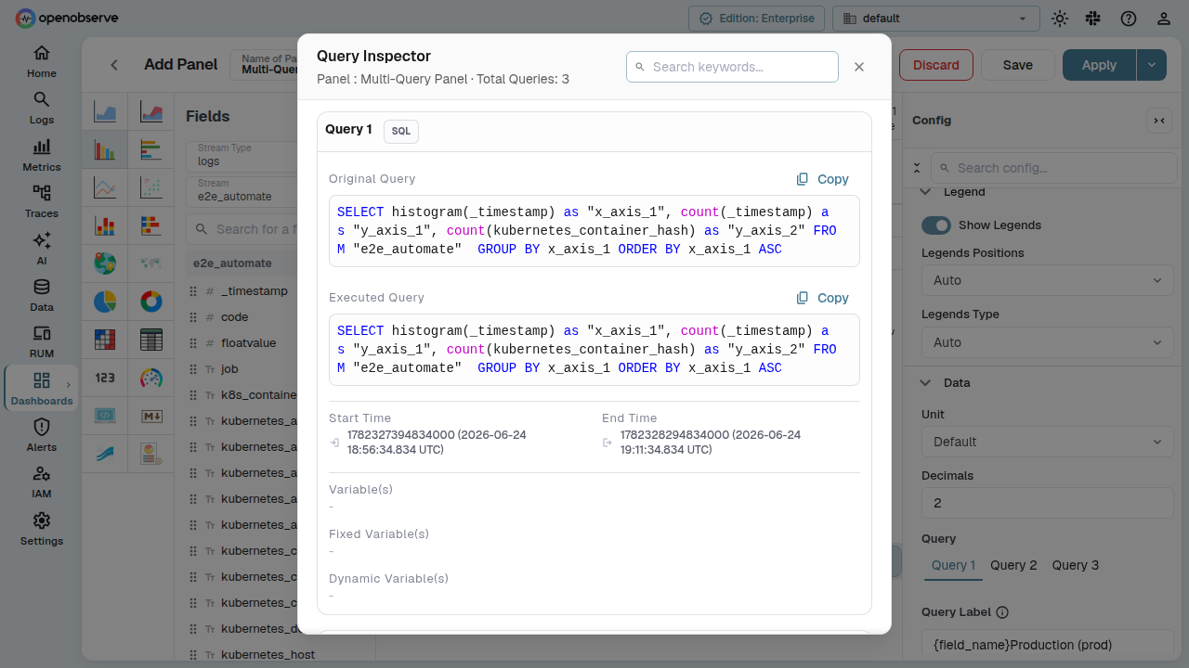
Task: Go back from Add Panel
Action: click(x=114, y=65)
